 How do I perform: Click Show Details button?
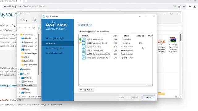[x=86, y=90]
